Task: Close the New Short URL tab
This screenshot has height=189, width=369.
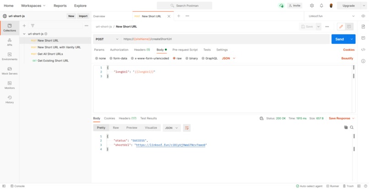Action: (169, 16)
